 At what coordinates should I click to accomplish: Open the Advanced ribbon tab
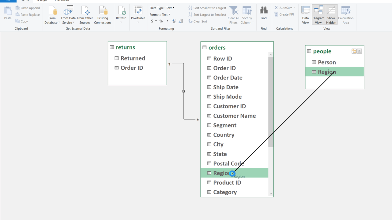(x=62, y=1)
